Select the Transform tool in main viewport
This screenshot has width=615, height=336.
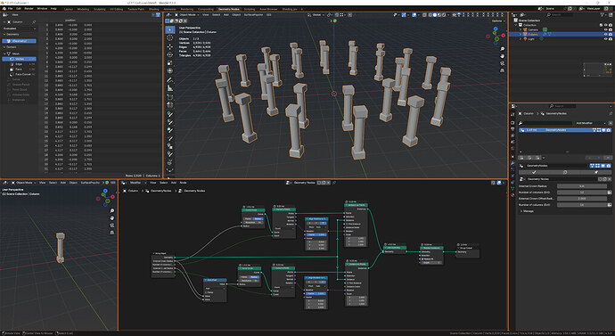coord(170,71)
